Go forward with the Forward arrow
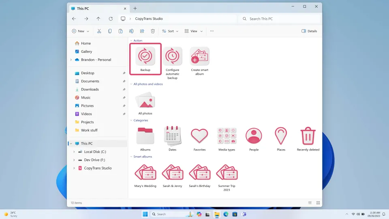The height and width of the screenshot is (219, 389). click(86, 19)
